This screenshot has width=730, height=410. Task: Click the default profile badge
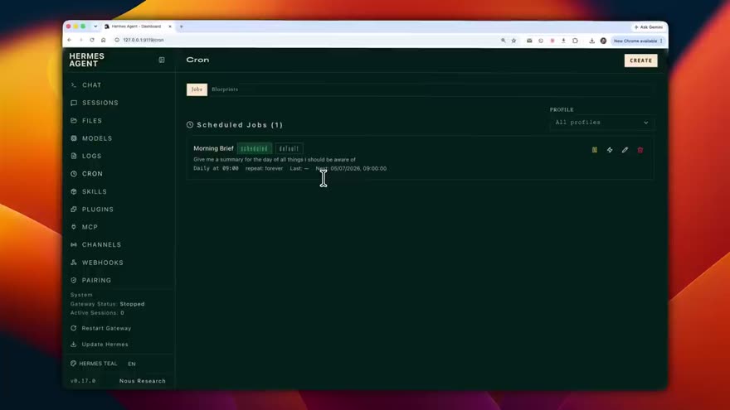290,149
